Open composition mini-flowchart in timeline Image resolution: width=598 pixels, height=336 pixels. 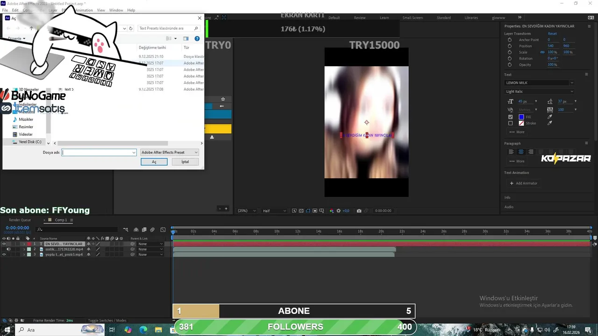tap(126, 230)
